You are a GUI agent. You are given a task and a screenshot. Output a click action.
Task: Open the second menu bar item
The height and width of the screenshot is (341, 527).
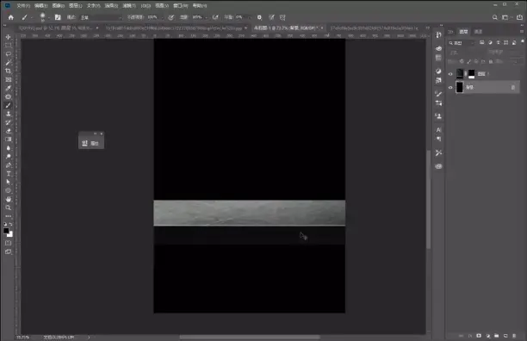(x=40, y=6)
